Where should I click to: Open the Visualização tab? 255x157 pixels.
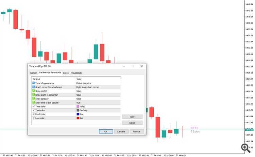pos(76,73)
